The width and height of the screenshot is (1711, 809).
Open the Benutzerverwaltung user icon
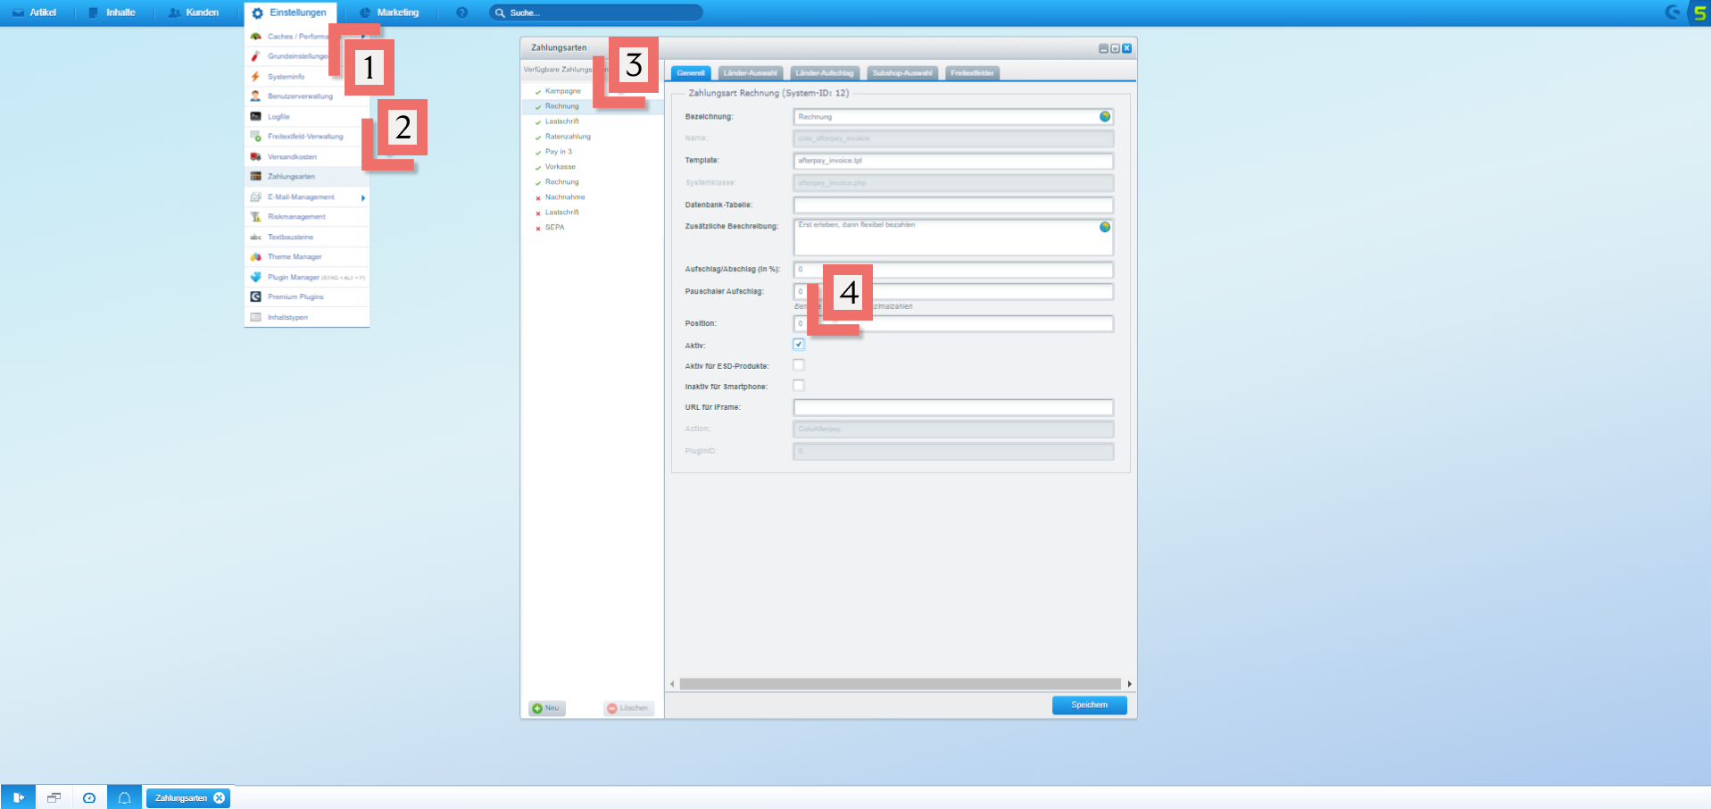tap(255, 96)
